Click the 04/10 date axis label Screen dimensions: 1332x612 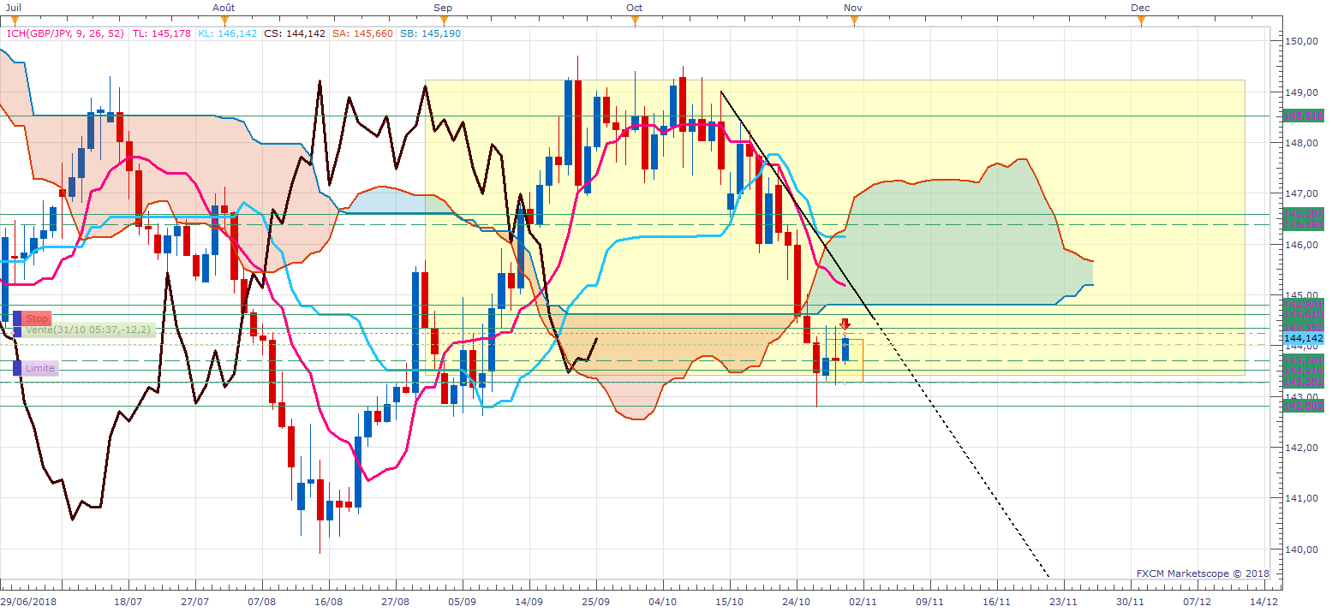tap(663, 603)
